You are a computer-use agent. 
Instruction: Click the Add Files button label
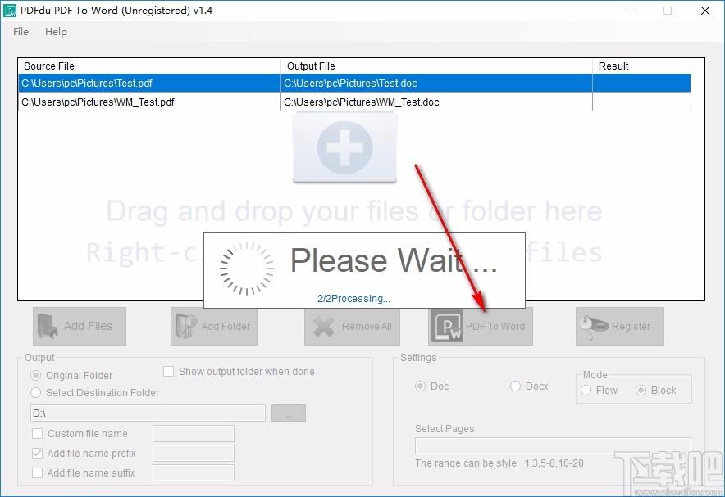(88, 326)
